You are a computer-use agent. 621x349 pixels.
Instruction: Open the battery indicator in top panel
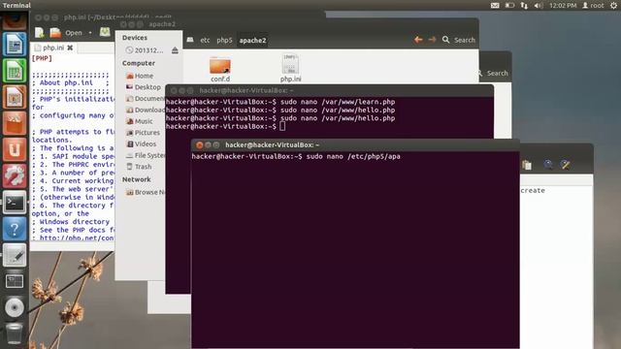click(x=509, y=6)
